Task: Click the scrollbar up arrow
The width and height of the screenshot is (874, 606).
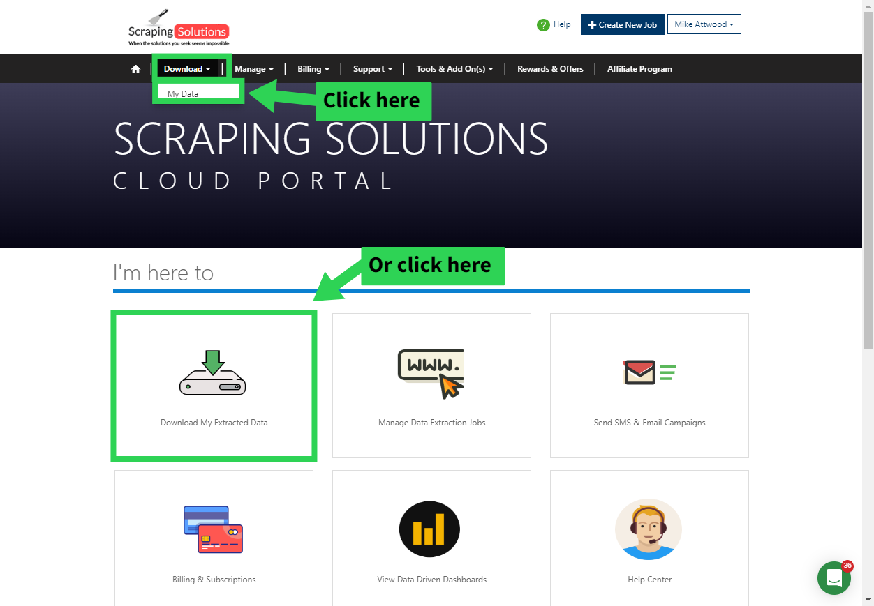Action: [x=868, y=6]
